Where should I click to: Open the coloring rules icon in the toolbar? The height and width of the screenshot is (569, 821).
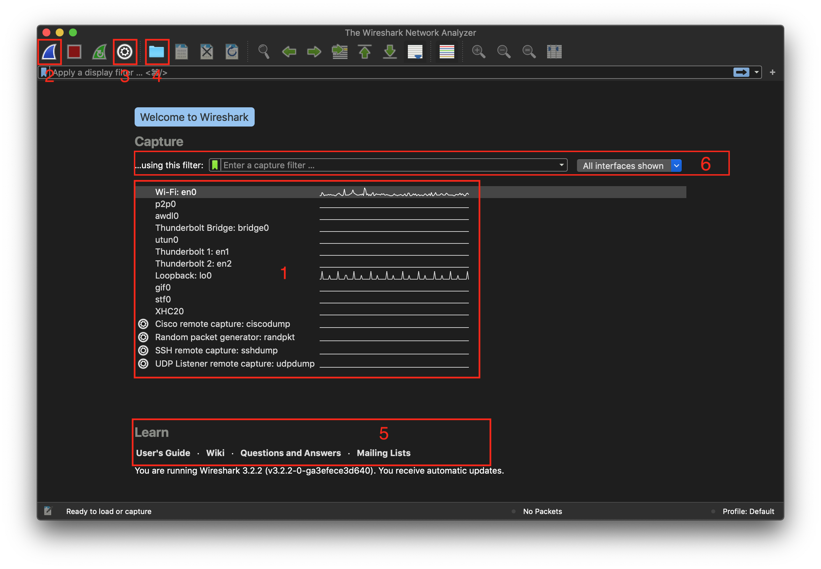[447, 52]
